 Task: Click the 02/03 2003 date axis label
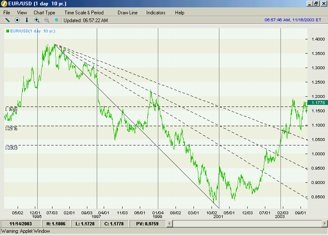point(282,215)
